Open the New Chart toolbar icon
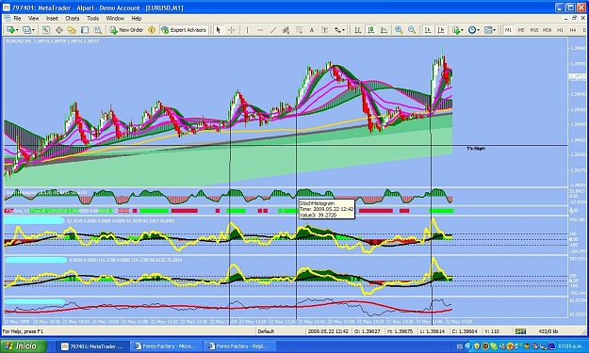This screenshot has width=589, height=353. (x=10, y=30)
